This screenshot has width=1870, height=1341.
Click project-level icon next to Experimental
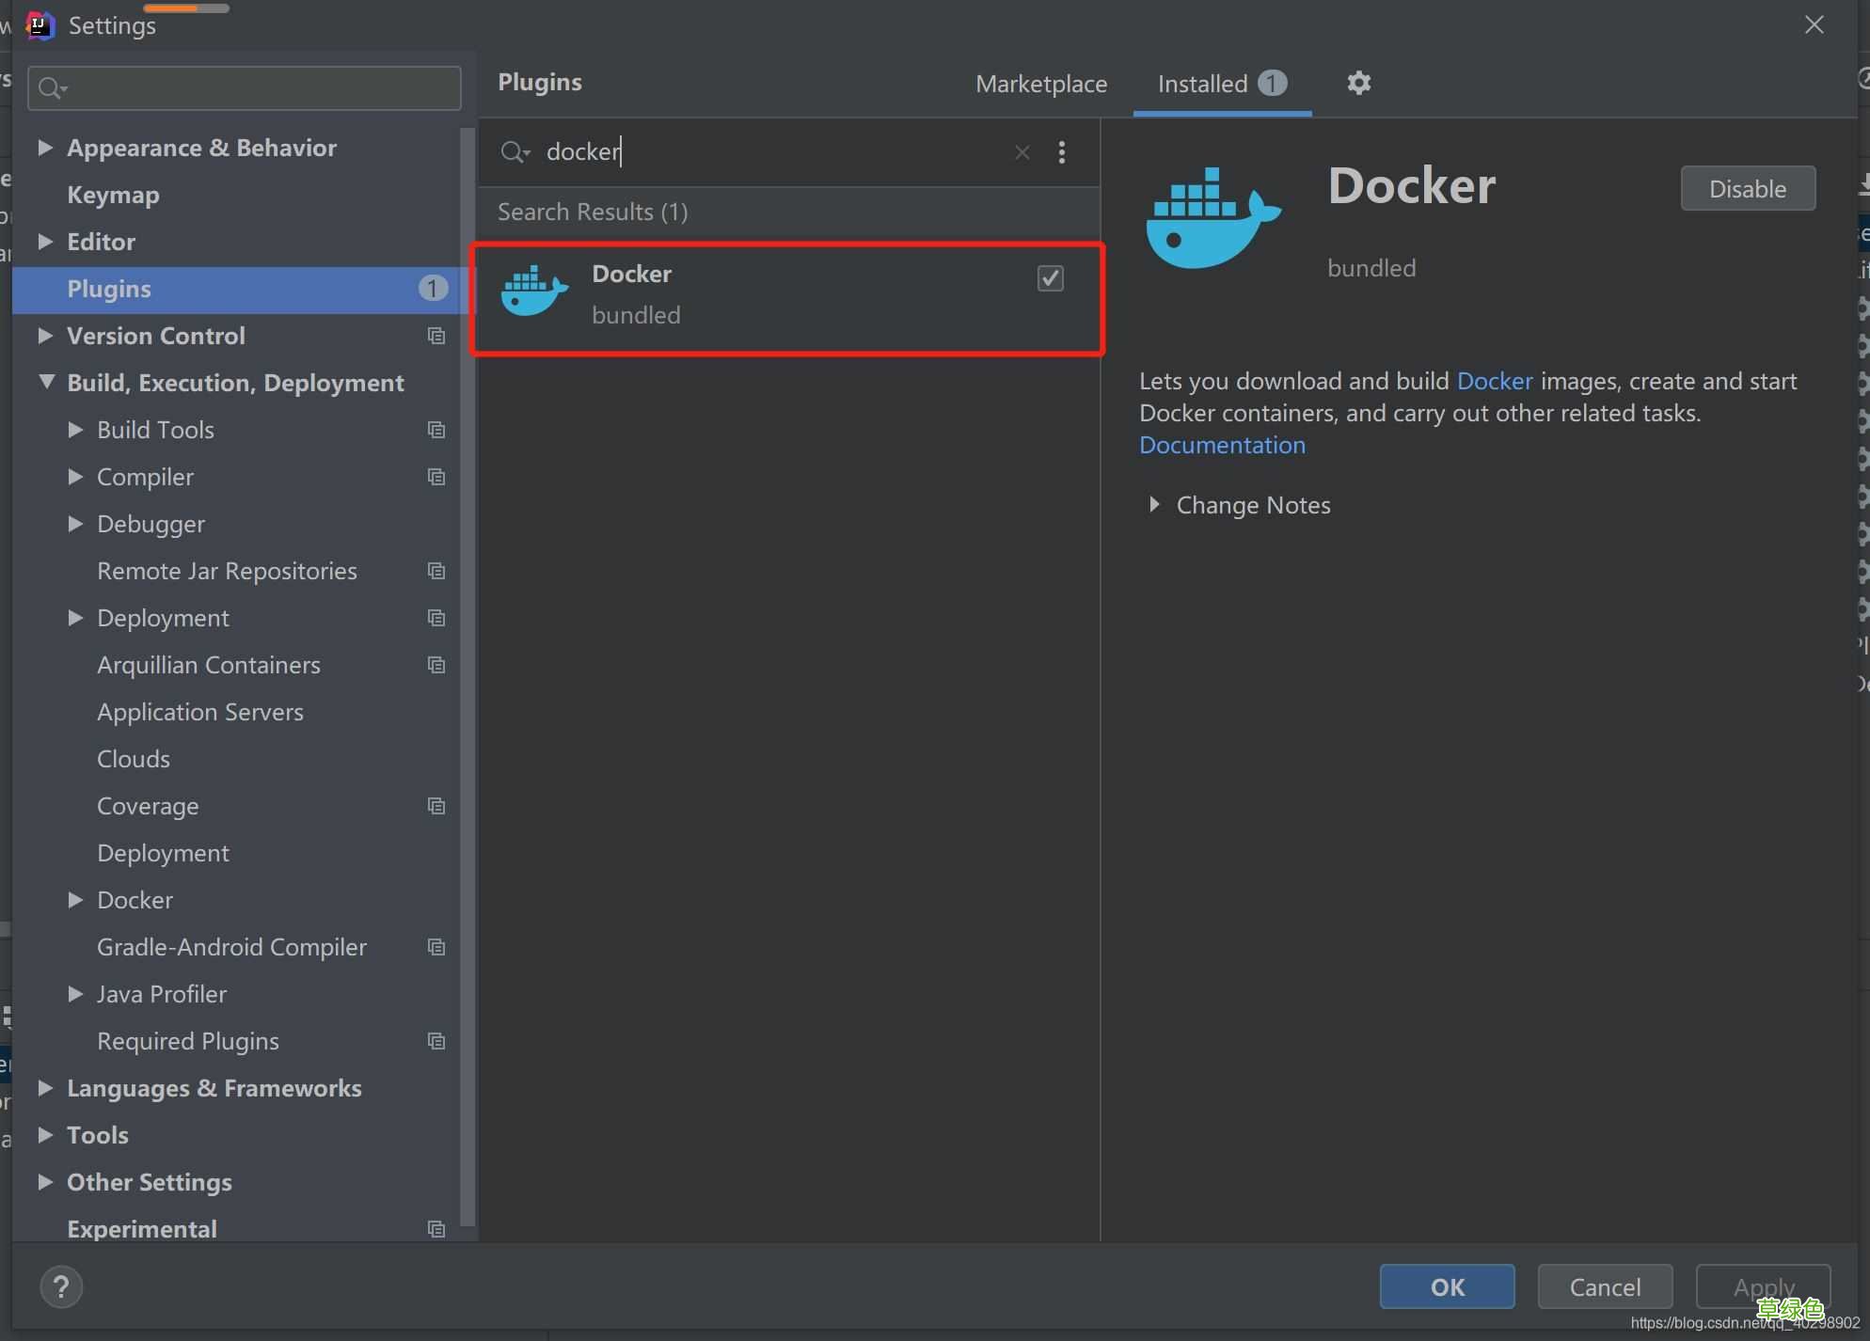[436, 1229]
